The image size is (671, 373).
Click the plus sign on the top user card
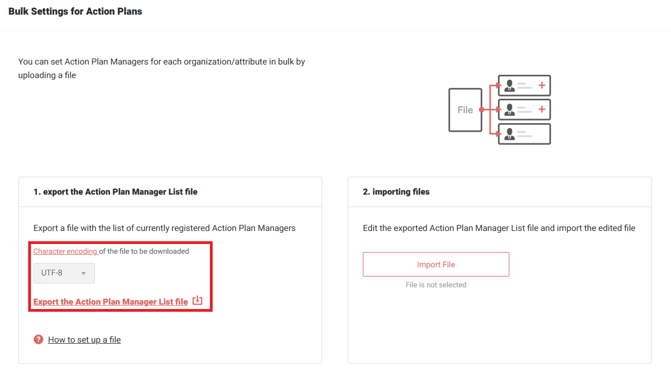tap(541, 86)
